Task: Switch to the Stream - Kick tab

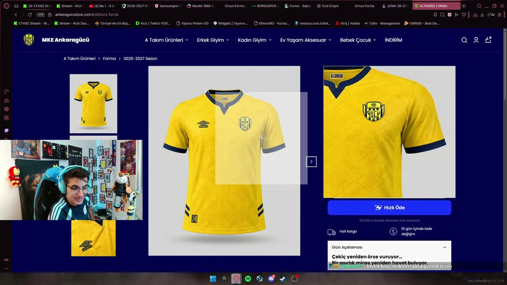Action: click(70, 6)
